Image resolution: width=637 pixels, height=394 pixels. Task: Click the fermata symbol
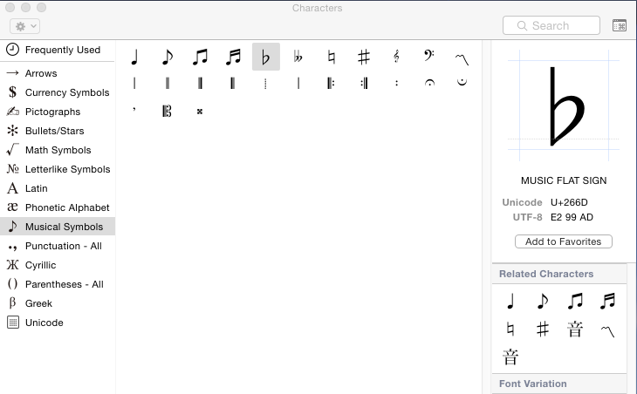click(429, 84)
